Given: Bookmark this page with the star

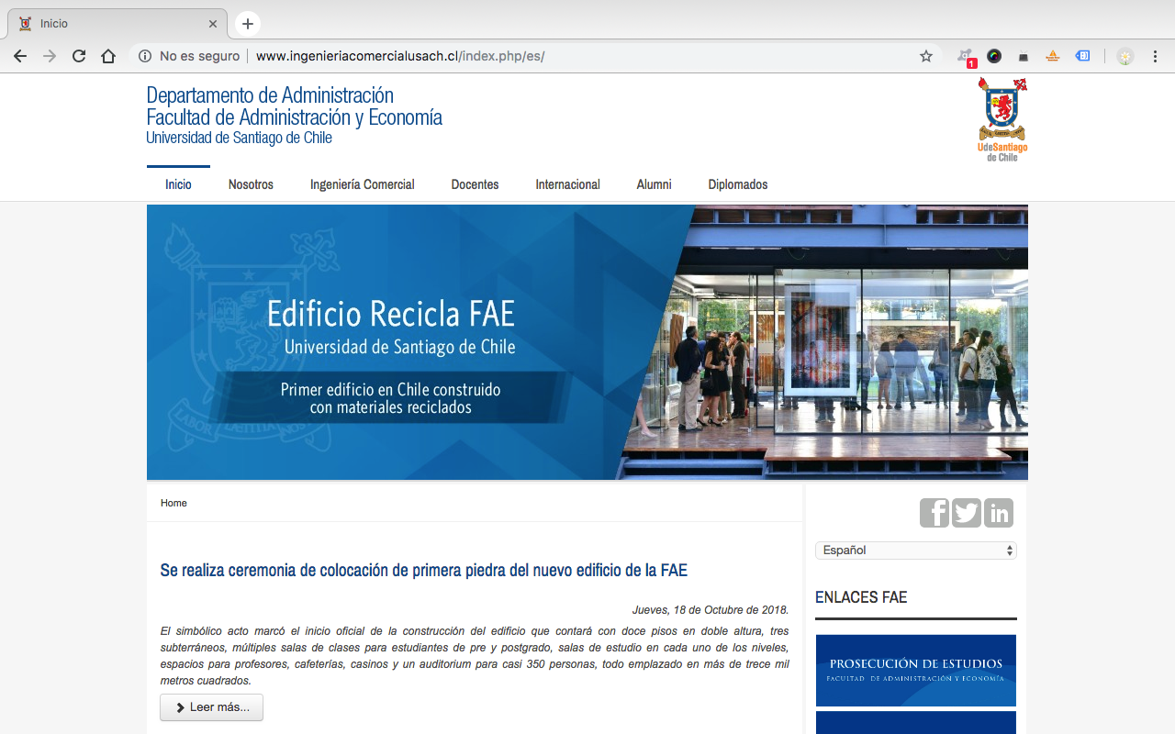Looking at the screenshot, I should coord(926,56).
